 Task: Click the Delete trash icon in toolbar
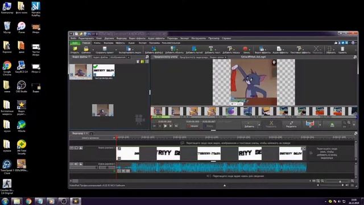coord(342,48)
